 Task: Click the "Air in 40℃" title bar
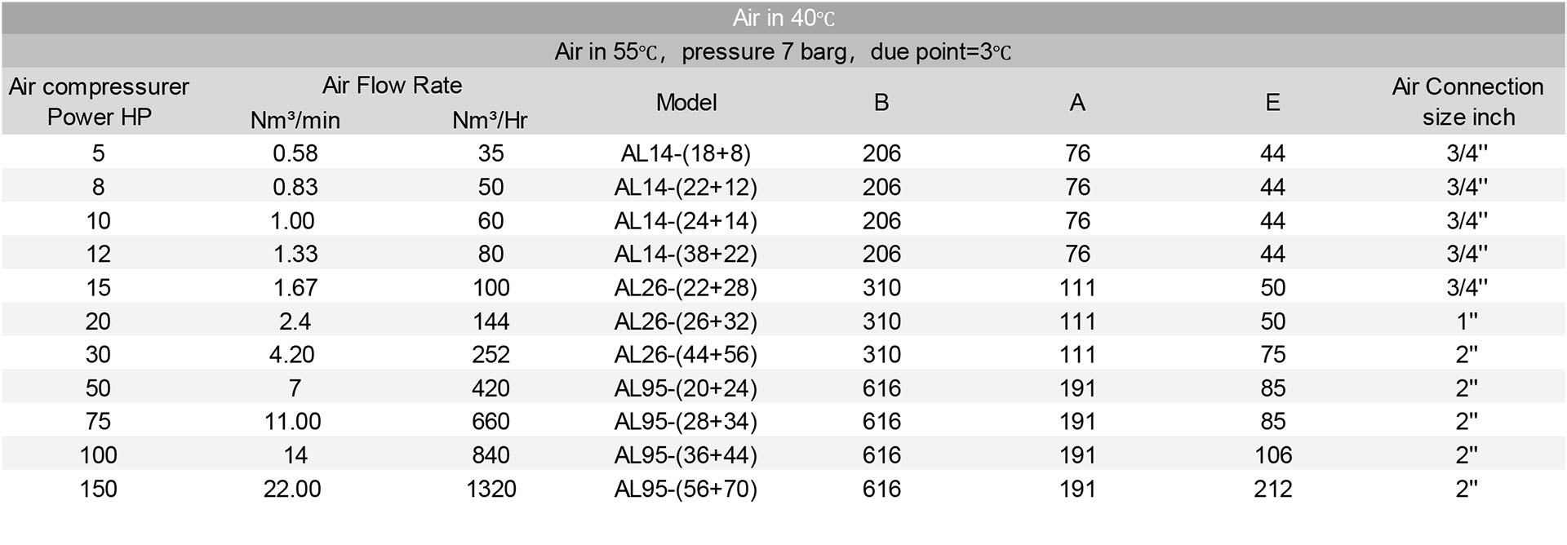coord(783,18)
